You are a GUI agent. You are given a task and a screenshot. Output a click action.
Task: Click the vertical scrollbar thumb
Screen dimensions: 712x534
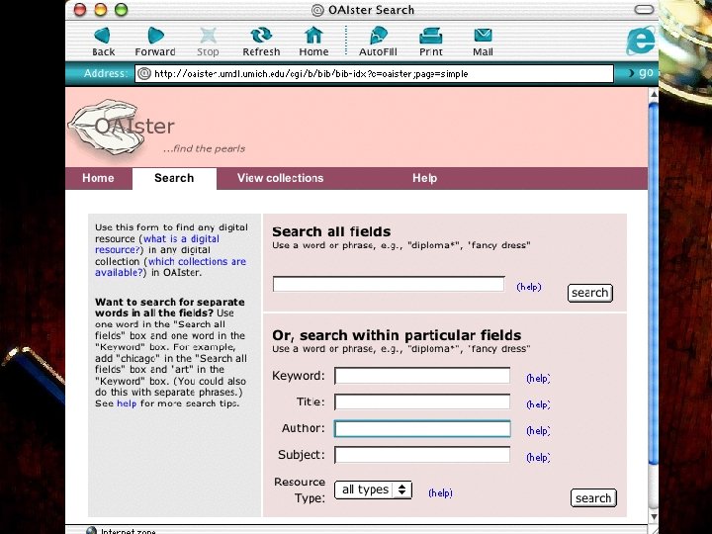(654, 284)
